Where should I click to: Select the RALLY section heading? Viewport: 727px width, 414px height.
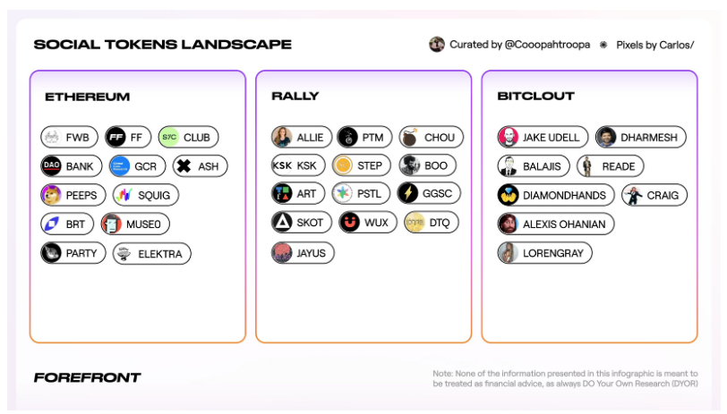click(295, 96)
